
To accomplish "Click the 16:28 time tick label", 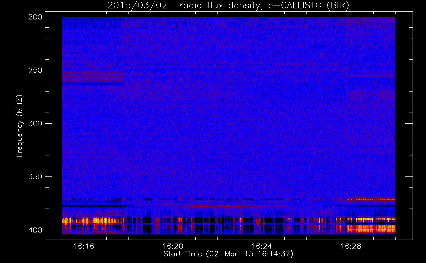I will [351, 246].
